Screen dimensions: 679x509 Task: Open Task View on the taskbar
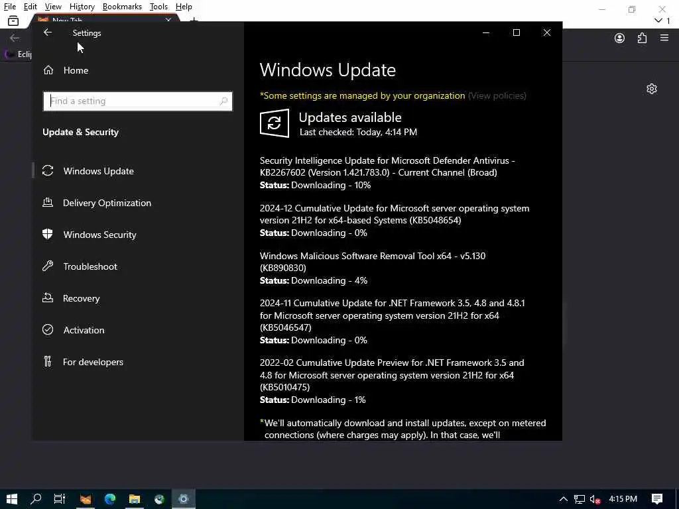(x=59, y=499)
